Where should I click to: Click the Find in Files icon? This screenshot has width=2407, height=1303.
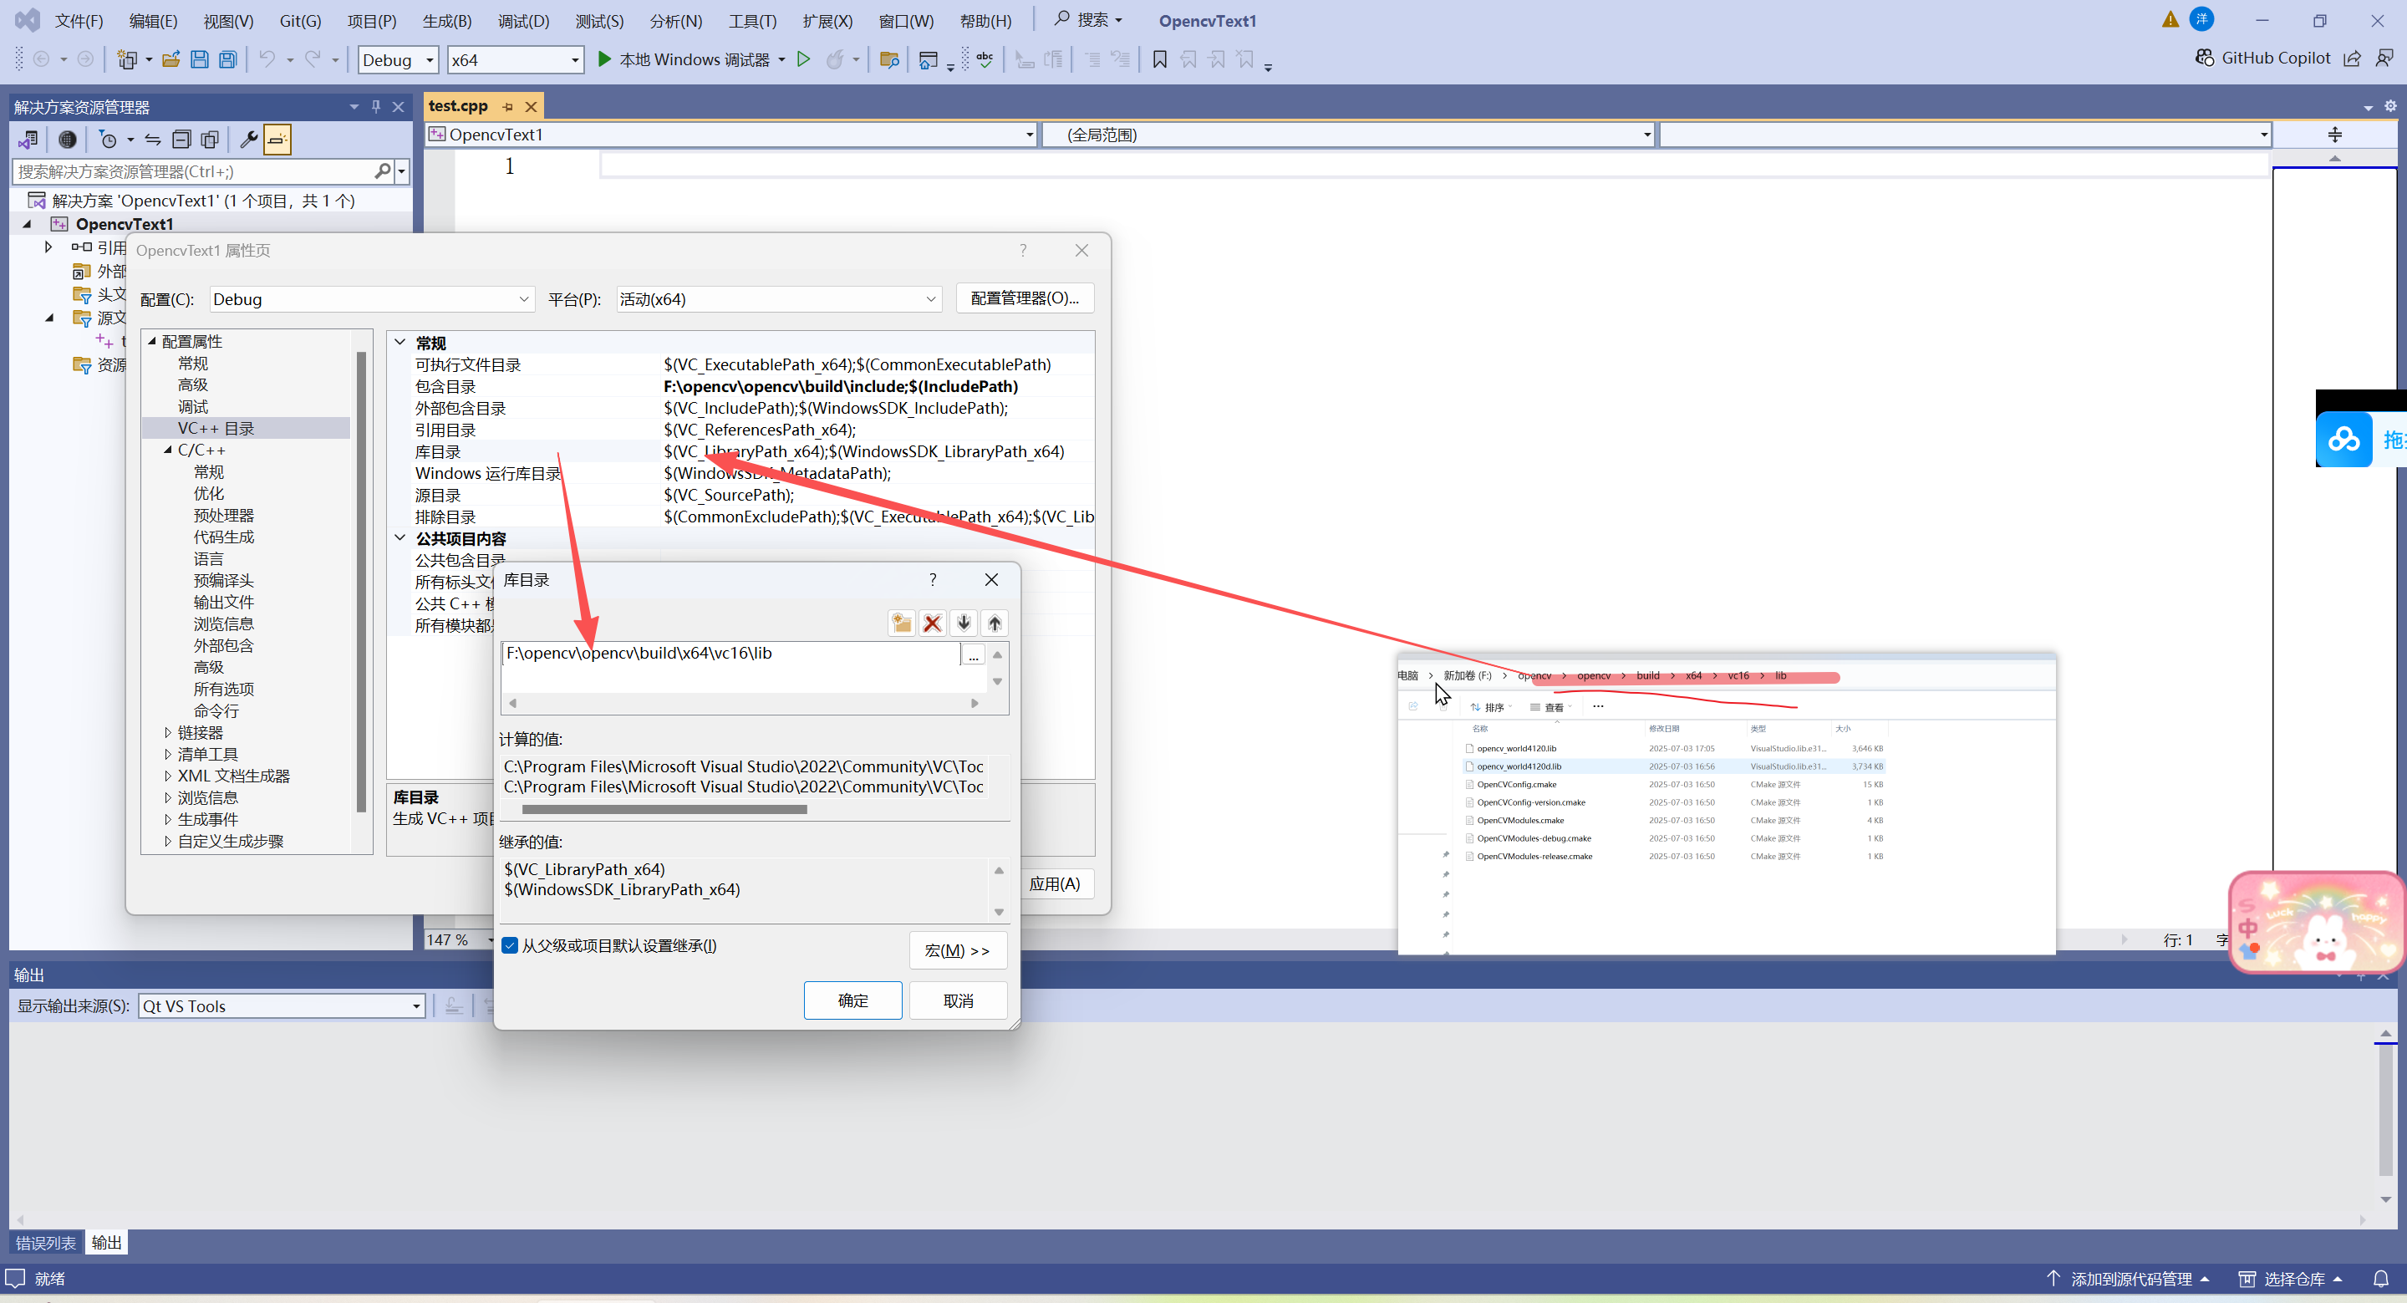click(888, 60)
